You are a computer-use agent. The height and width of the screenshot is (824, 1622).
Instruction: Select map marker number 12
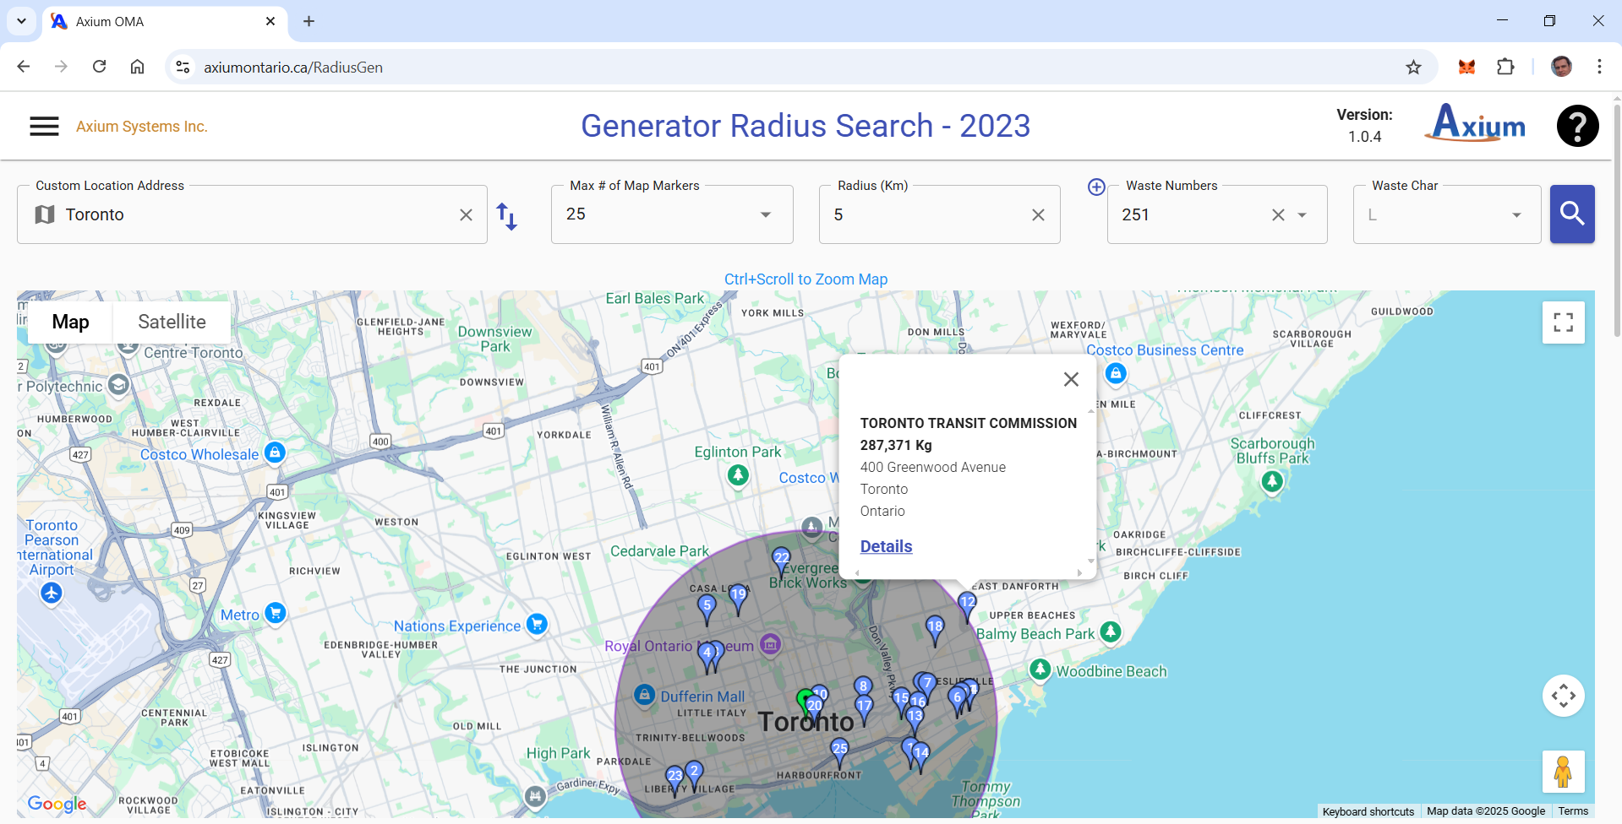click(967, 605)
